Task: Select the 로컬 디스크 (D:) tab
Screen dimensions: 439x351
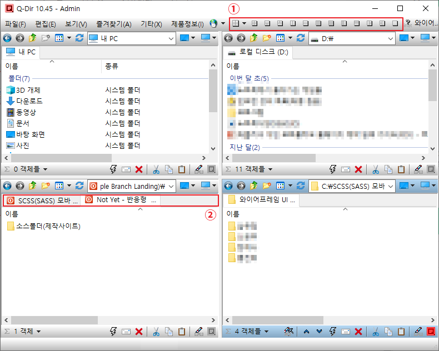Action: (258, 52)
